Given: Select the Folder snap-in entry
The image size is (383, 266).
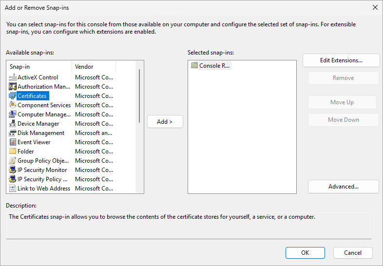Looking at the screenshot, I should click(26, 152).
